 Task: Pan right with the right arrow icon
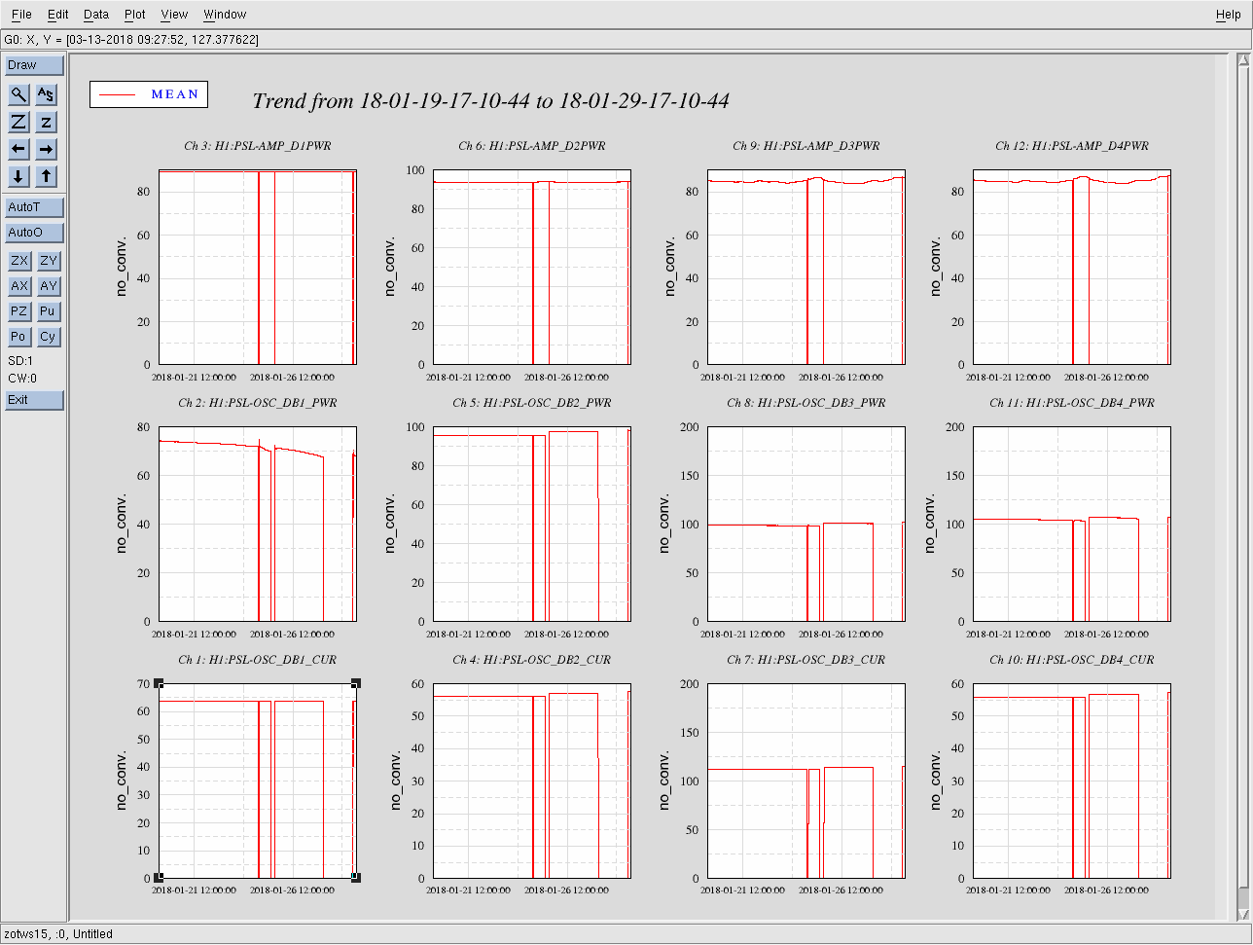pyautogui.click(x=47, y=149)
